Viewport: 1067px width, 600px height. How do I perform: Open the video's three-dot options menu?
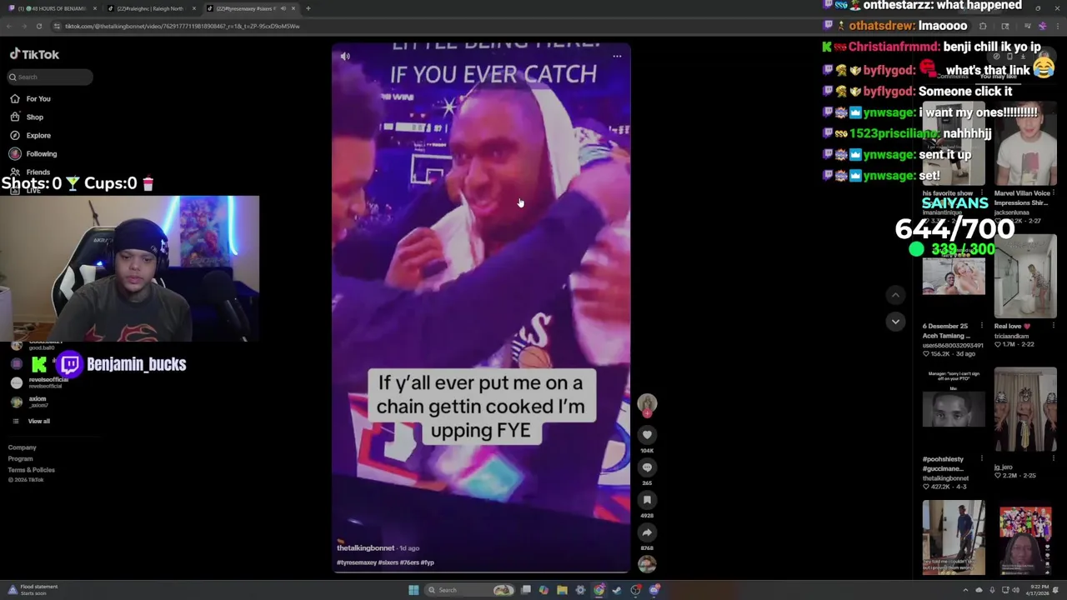point(617,56)
